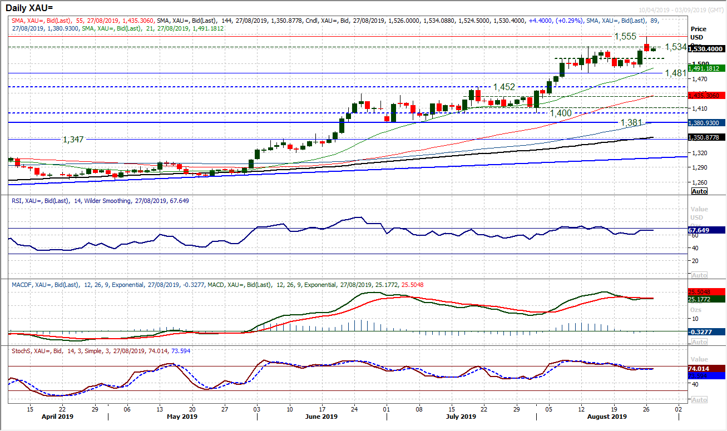Select the green 1,491.1812 SMA price tag
This screenshot has height=431, width=727.
tap(706, 68)
